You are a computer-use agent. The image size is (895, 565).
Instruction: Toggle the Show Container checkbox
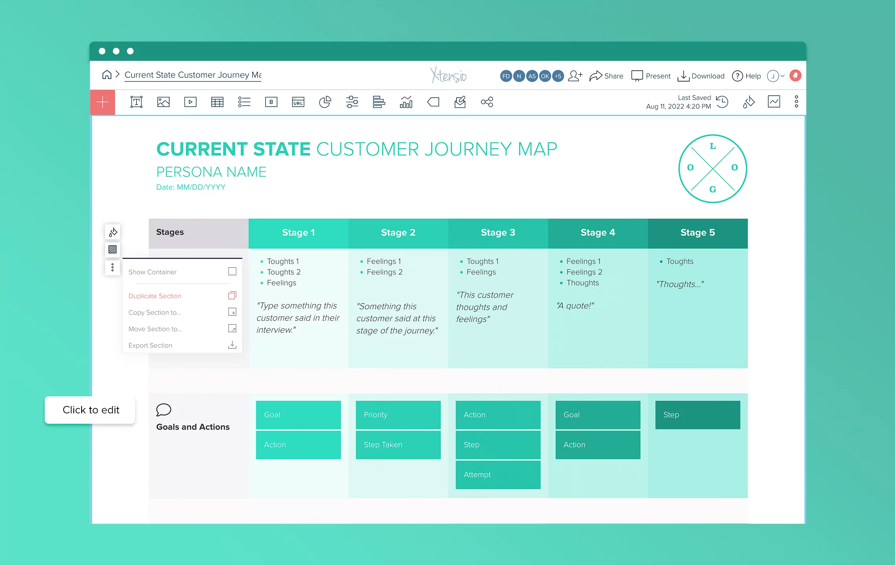tap(232, 271)
